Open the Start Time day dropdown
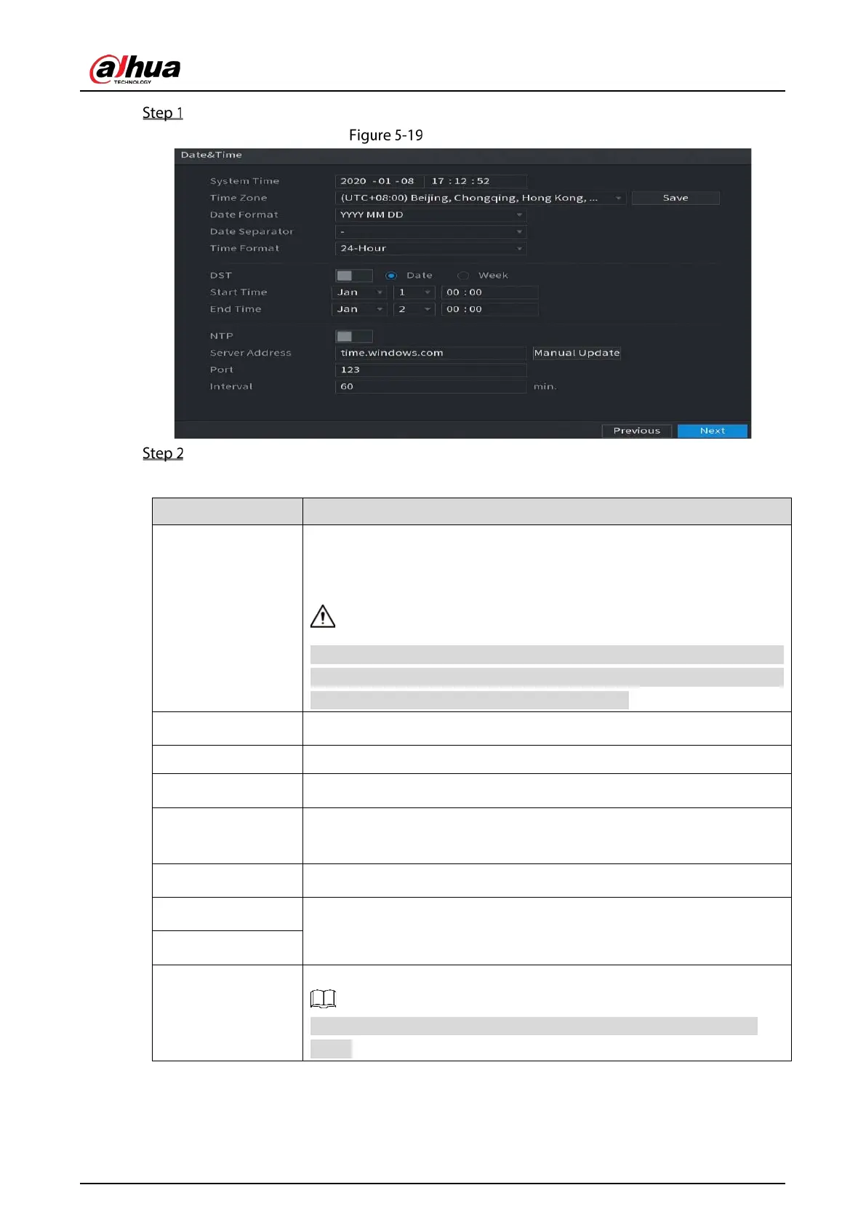 tap(414, 292)
